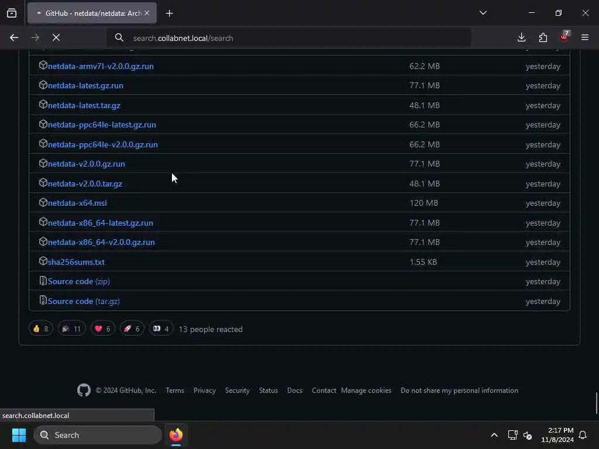Open the Status footer link
The width and height of the screenshot is (599, 449).
point(268,391)
